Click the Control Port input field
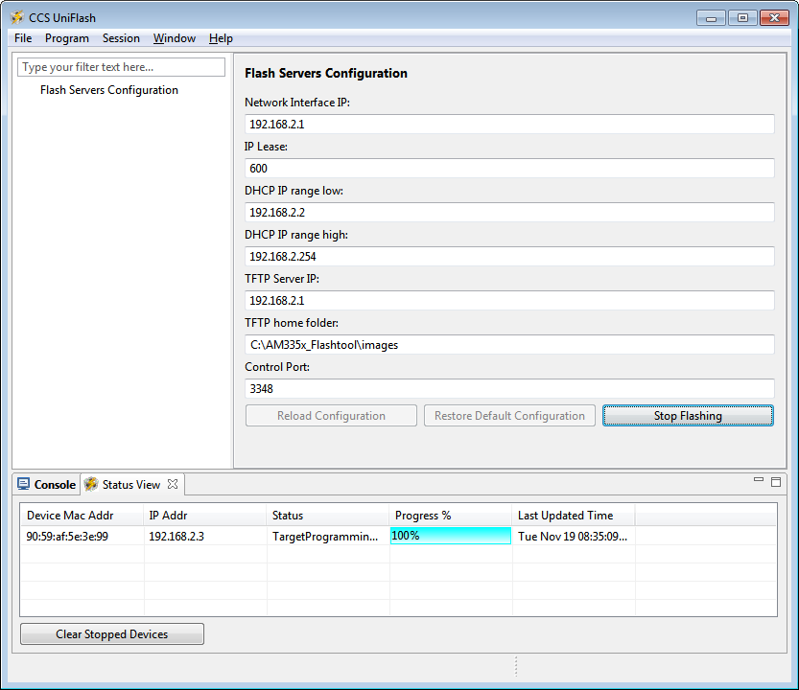The image size is (799, 690). tap(509, 389)
